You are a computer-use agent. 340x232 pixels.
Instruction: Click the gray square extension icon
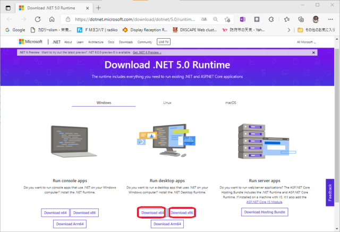coord(257,19)
